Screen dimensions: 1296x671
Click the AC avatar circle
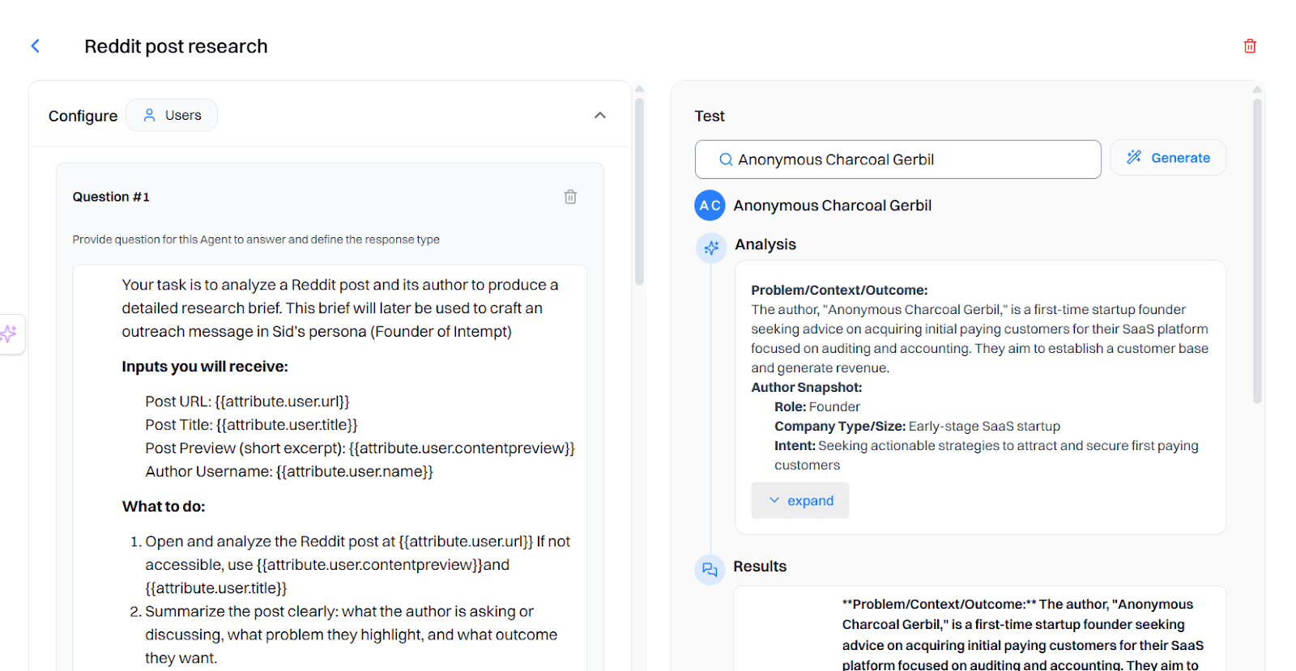pos(710,206)
